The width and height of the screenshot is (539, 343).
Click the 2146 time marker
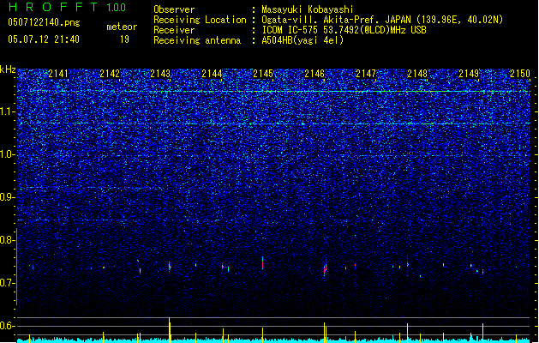point(314,74)
